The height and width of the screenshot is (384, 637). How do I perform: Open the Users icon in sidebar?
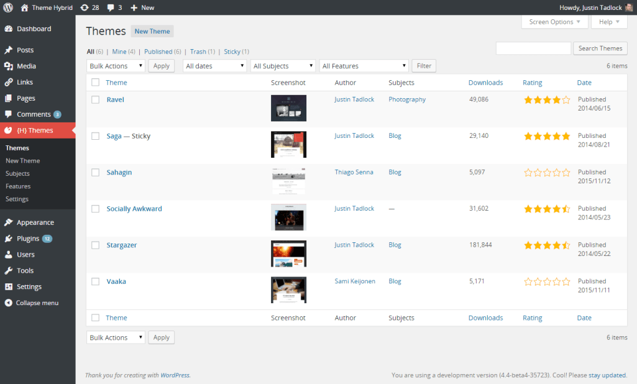click(9, 254)
